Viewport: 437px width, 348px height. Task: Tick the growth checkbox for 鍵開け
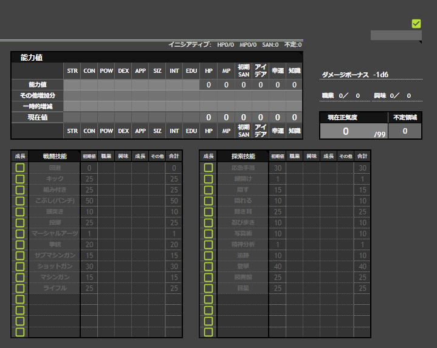tap(208, 179)
